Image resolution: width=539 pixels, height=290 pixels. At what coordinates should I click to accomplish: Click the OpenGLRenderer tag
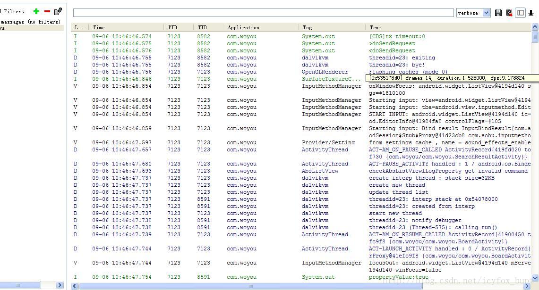[x=325, y=72]
